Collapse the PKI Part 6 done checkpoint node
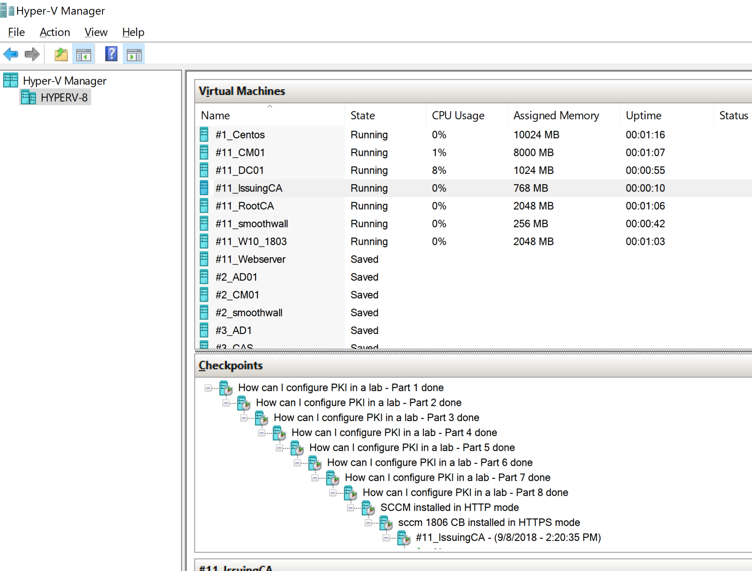752x571 pixels. coord(297,463)
